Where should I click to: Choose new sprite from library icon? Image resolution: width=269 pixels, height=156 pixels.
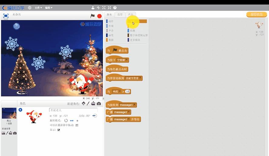(x=84, y=104)
